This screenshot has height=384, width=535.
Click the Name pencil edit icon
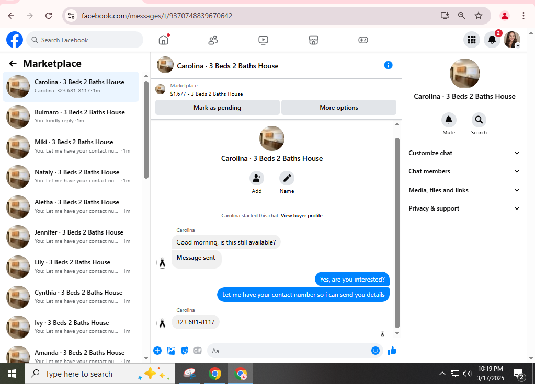tap(287, 178)
